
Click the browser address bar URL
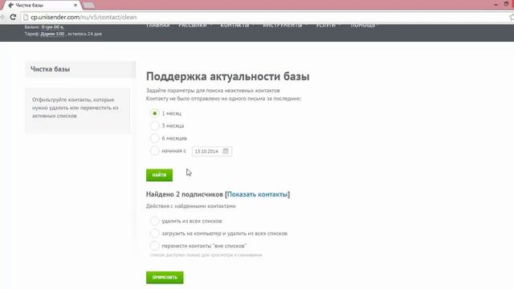click(84, 17)
